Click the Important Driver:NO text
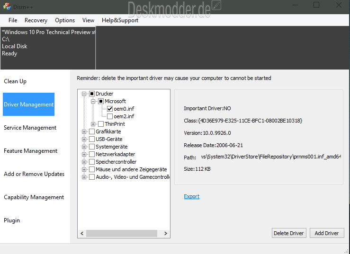Screen dimensions: 350x254 [x=207, y=109]
